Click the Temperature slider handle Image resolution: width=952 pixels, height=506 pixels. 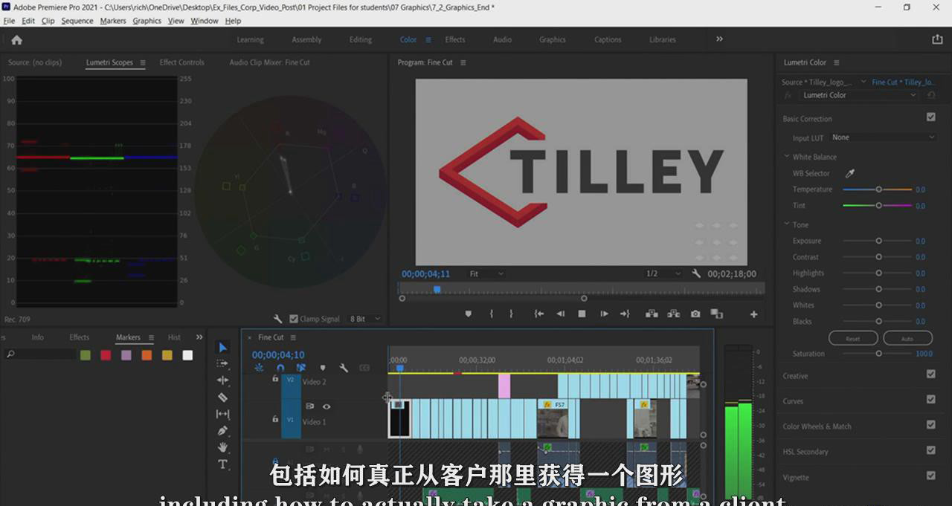pos(878,189)
